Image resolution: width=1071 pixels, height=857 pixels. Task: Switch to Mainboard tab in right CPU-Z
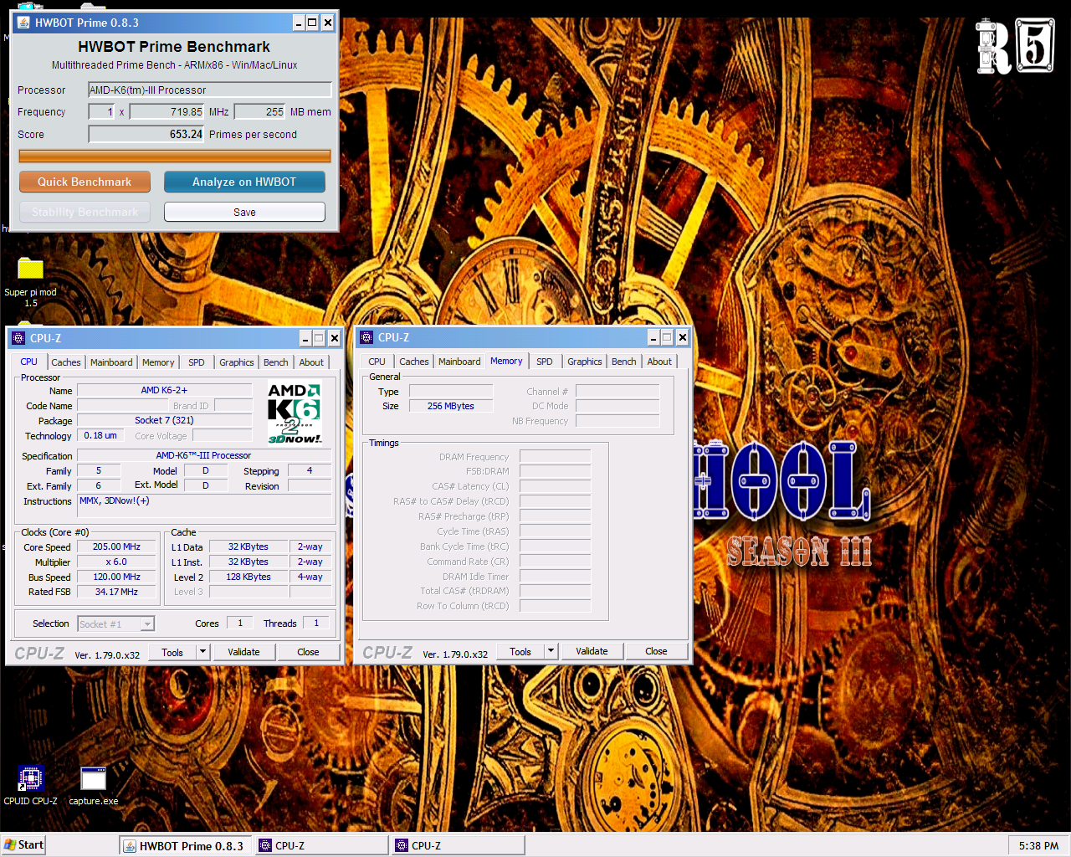pos(459,362)
